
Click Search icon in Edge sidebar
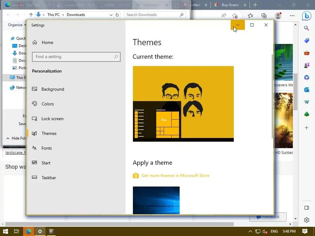tap(306, 28)
